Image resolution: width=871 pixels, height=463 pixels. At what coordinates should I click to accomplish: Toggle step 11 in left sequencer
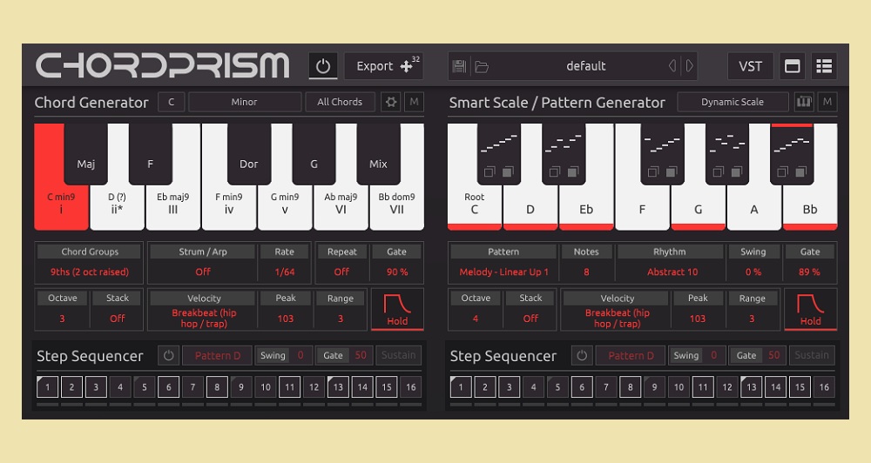(289, 387)
